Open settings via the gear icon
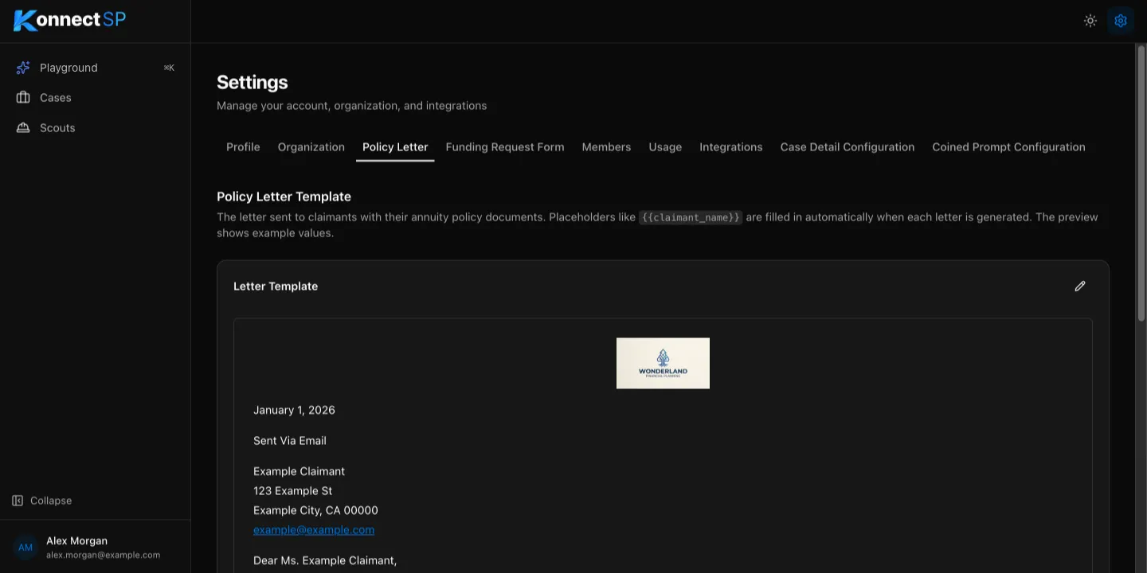Image resolution: width=1147 pixels, height=573 pixels. [1121, 21]
